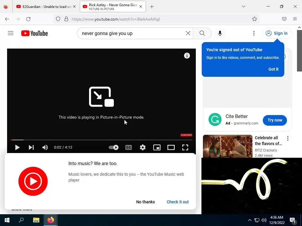Open the YouTube guide hamburger menu
This screenshot has width=302, height=226.
tap(11, 33)
